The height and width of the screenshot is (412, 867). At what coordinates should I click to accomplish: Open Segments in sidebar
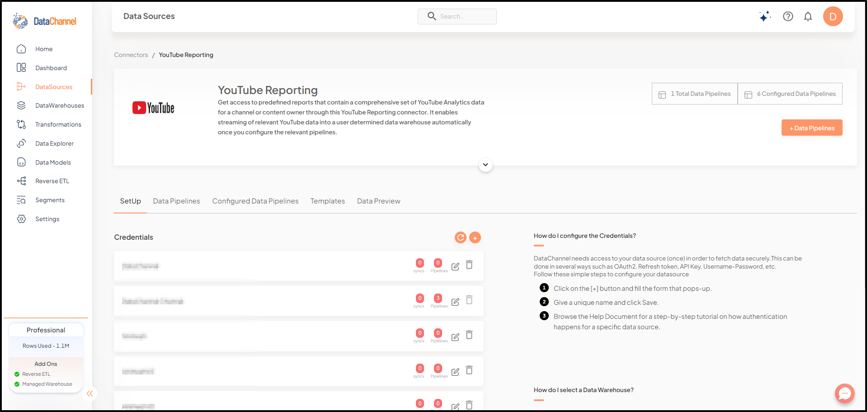pos(50,200)
